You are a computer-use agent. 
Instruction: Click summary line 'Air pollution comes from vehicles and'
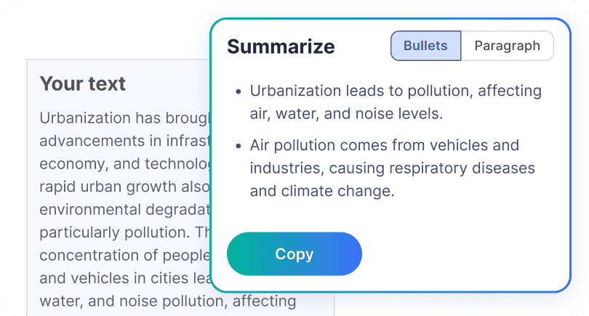pos(384,145)
